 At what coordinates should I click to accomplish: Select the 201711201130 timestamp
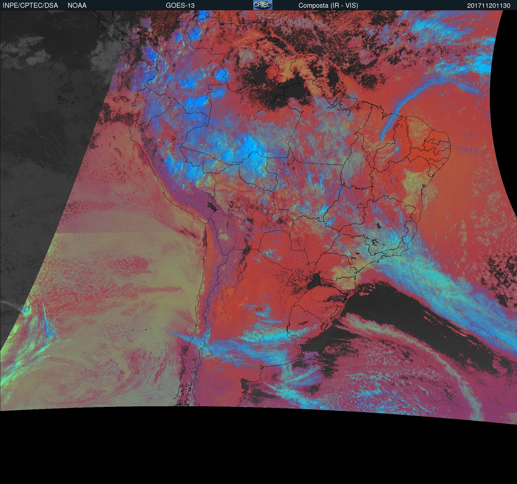489,6
